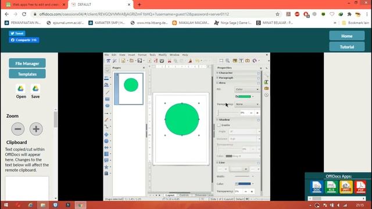Image resolution: width=372 pixels, height=209 pixels.
Task: Open the View menu
Action: (122, 55)
